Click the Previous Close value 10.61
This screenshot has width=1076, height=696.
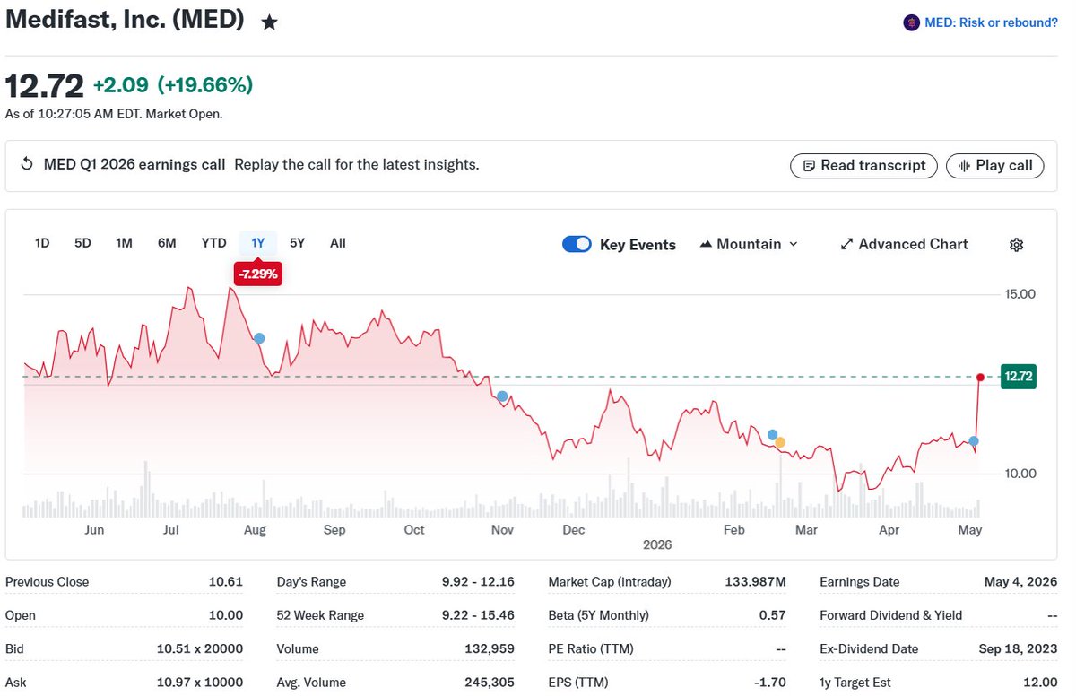point(226,582)
